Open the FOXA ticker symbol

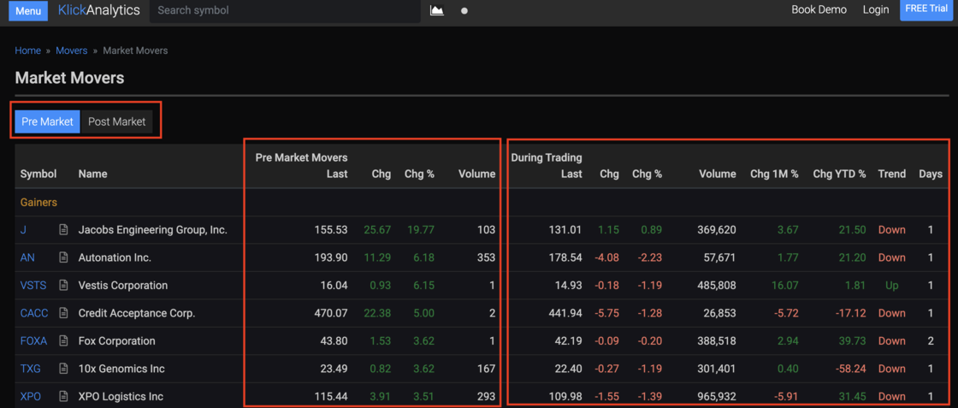click(33, 340)
